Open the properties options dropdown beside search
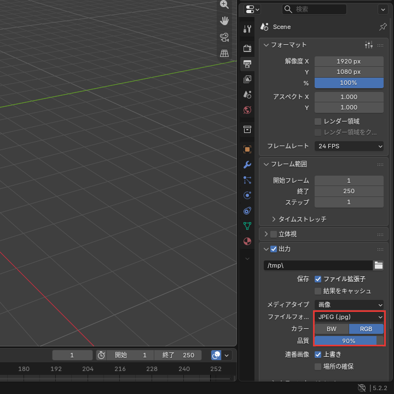 coord(383,9)
